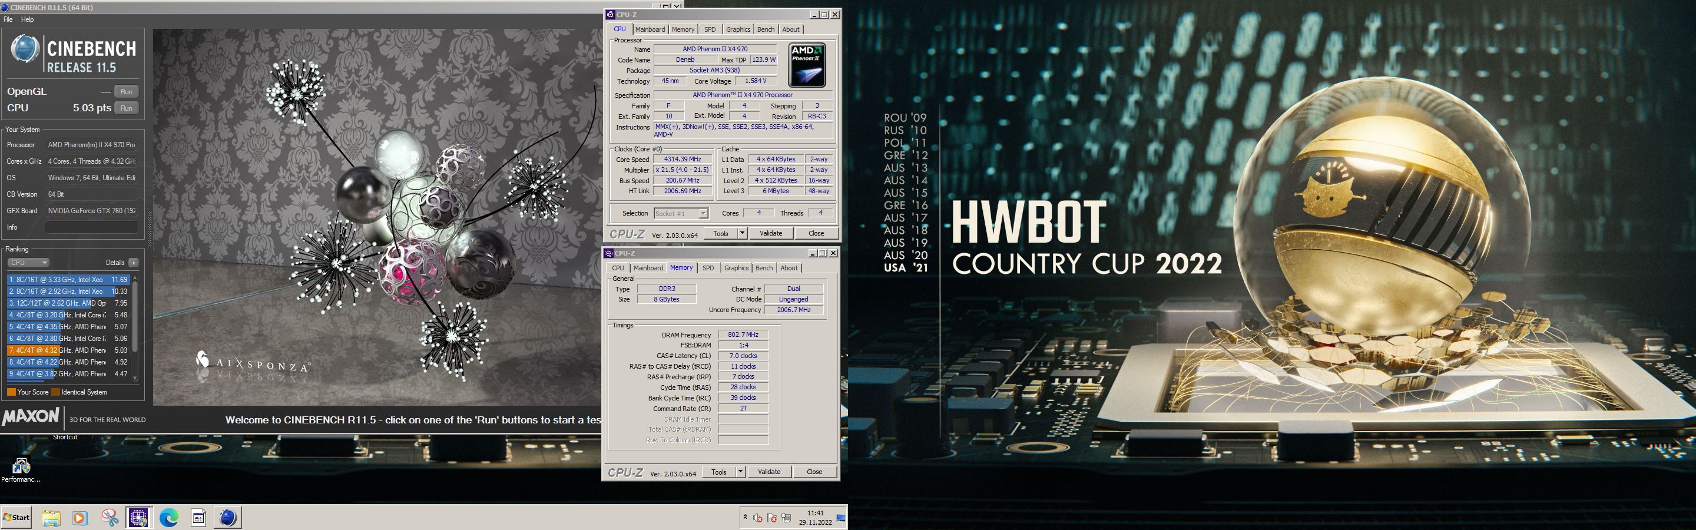Click the ranking scrollbar up arrow
Viewport: 1696px width, 530px height.
pyautogui.click(x=135, y=279)
